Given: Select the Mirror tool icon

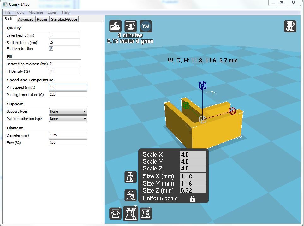Looking at the screenshot, I should click(x=146, y=214).
